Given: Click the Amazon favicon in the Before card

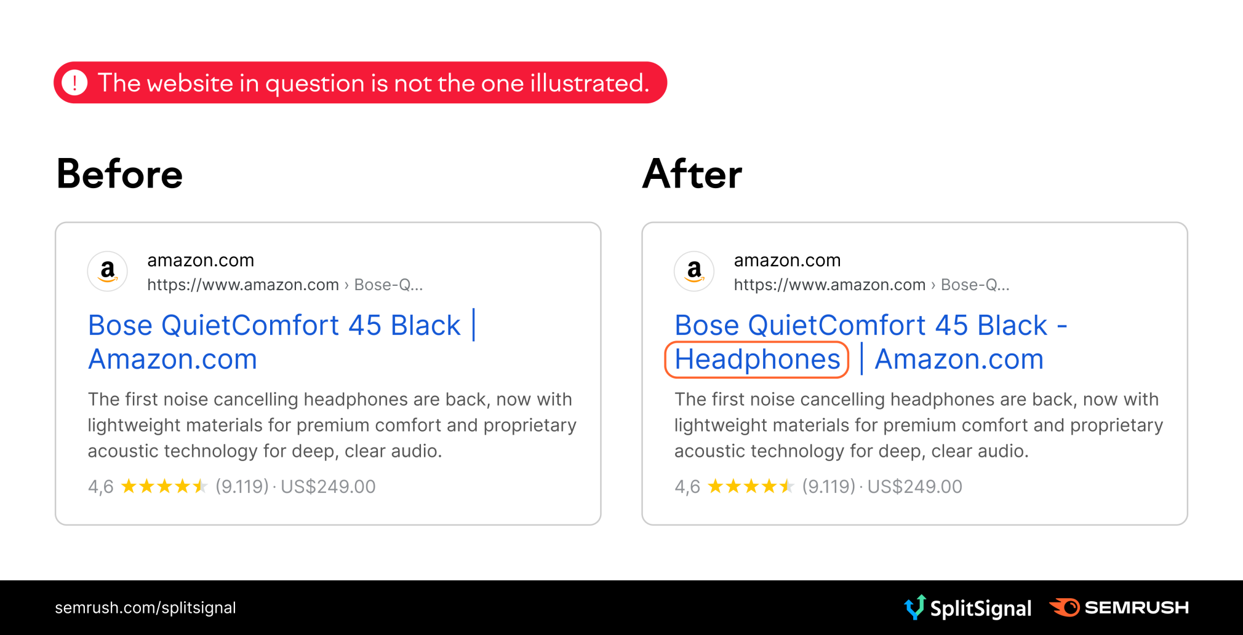Looking at the screenshot, I should [108, 271].
